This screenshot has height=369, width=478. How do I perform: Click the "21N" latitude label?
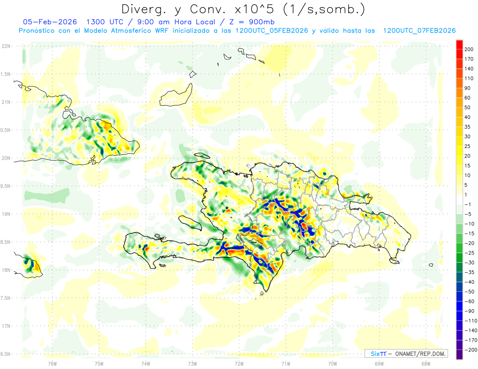pyautogui.click(x=6, y=102)
